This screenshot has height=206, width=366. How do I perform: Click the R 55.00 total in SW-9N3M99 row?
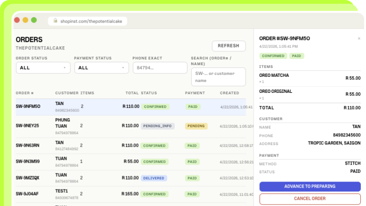click(x=131, y=162)
